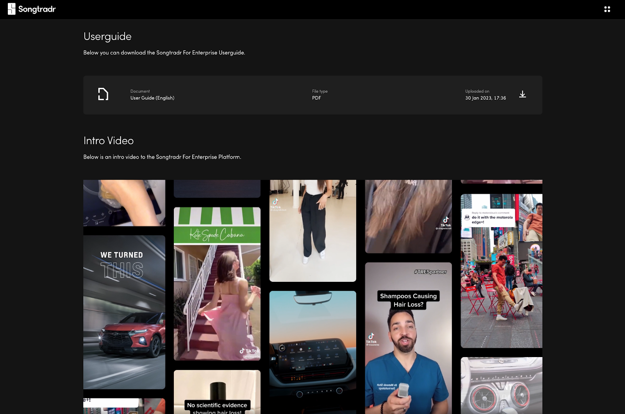Screen dimensions: 625x414
Task: Click the 'do it with the motorola edge+!' comment
Action: pyautogui.click(x=488, y=218)
